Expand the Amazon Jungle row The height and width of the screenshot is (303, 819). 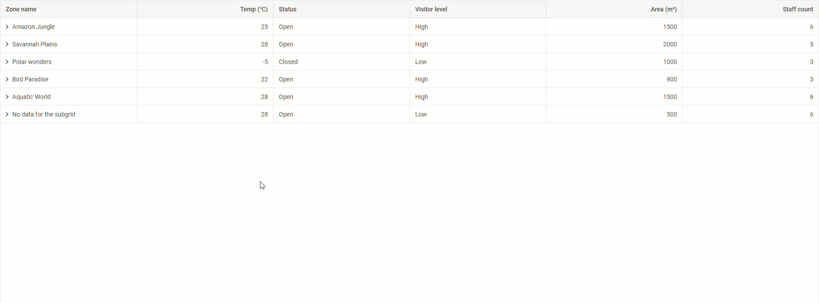tap(7, 27)
